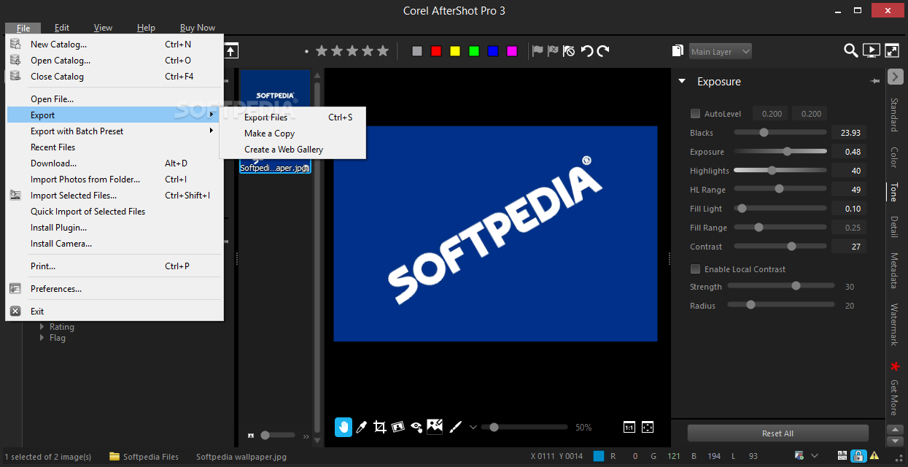
Task: Click the clear flag icon
Action: [569, 51]
